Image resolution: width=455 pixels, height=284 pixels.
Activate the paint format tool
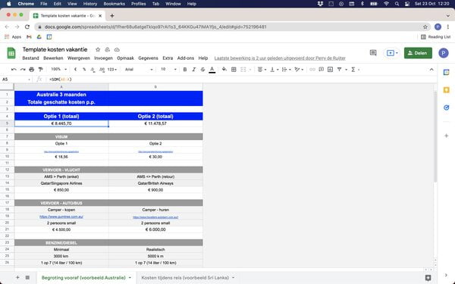click(41, 70)
